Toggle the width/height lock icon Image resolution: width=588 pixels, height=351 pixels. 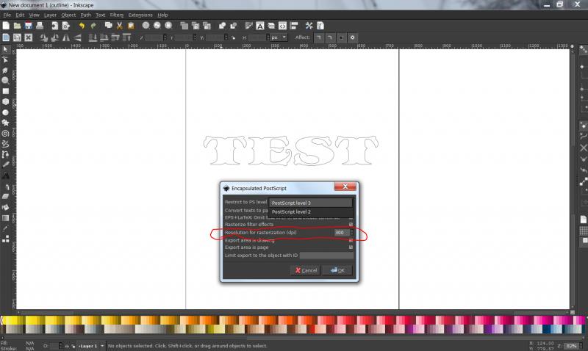coord(233,37)
